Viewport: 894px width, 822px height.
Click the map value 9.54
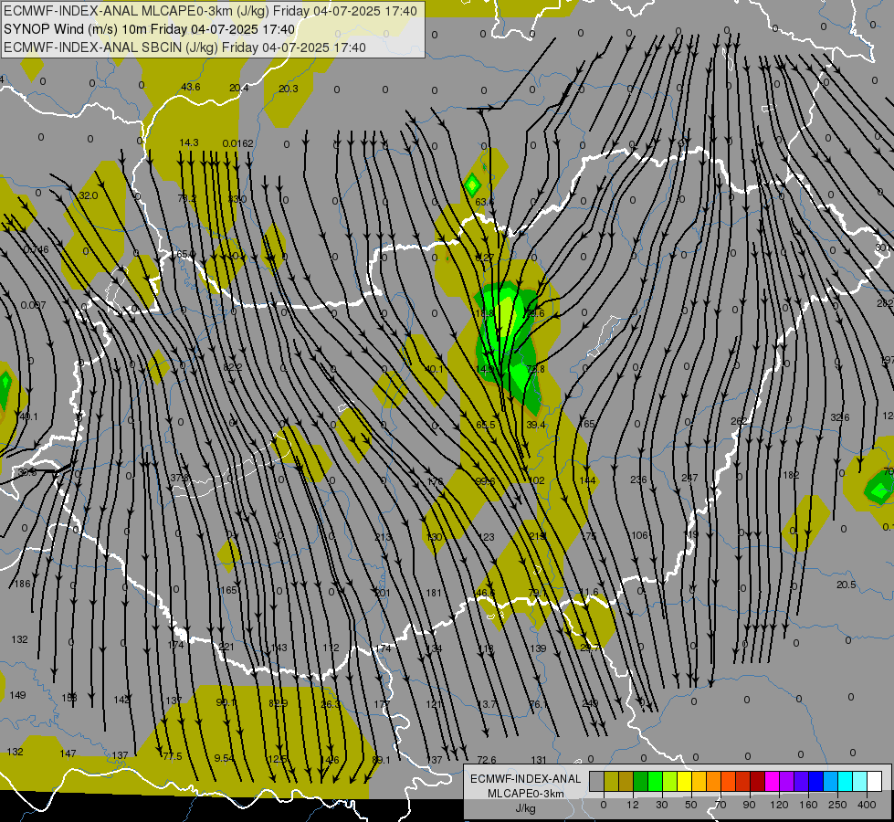click(224, 758)
